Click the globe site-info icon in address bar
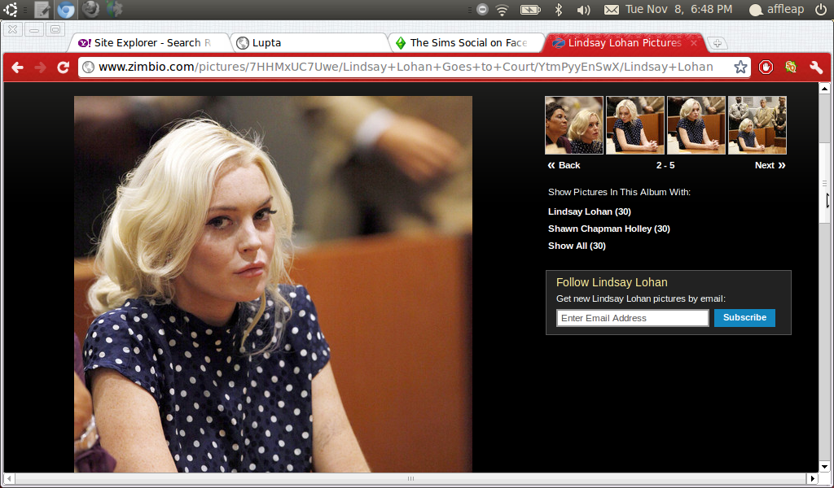The height and width of the screenshot is (488, 834). (x=88, y=67)
